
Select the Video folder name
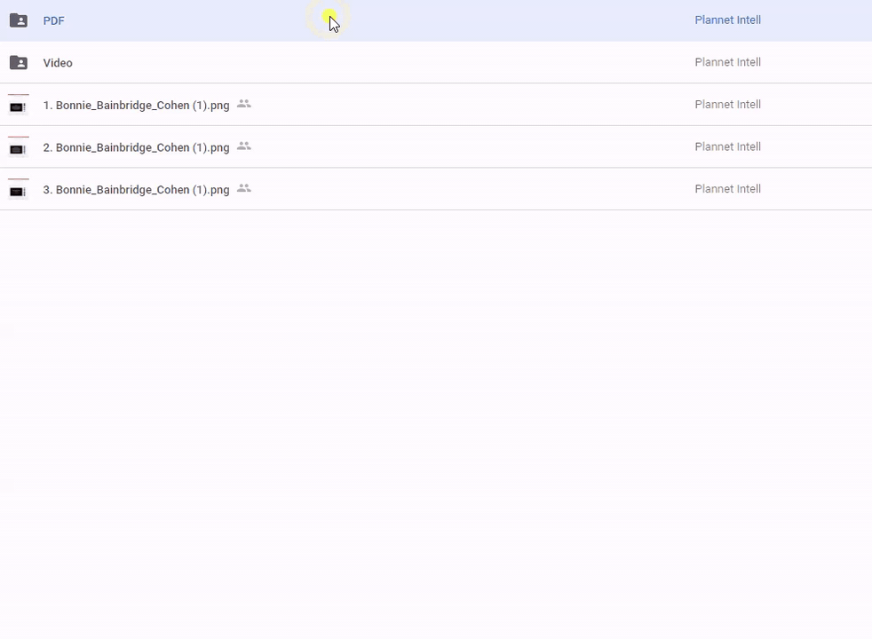coord(58,63)
